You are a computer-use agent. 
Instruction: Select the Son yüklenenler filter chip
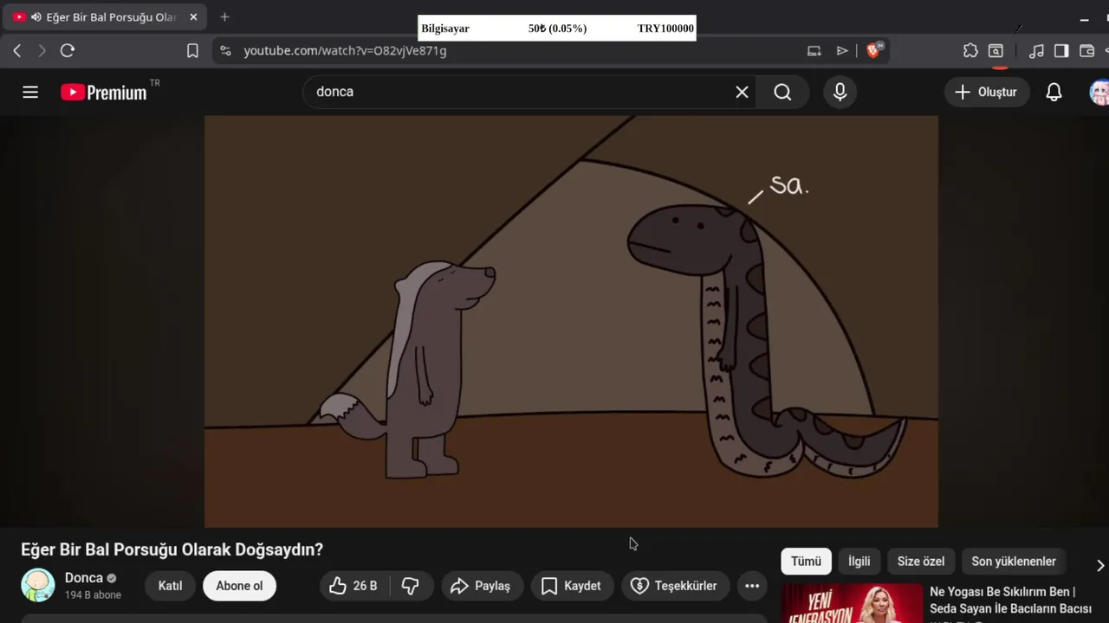point(1014,562)
